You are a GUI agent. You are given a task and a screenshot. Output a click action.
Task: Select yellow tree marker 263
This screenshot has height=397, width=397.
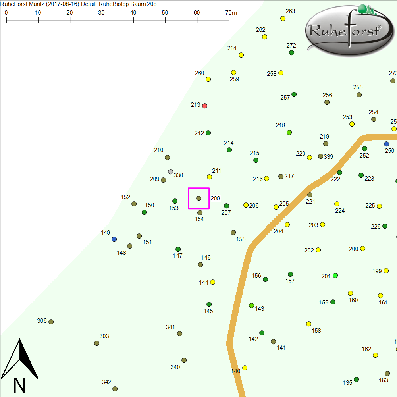coord(283,18)
